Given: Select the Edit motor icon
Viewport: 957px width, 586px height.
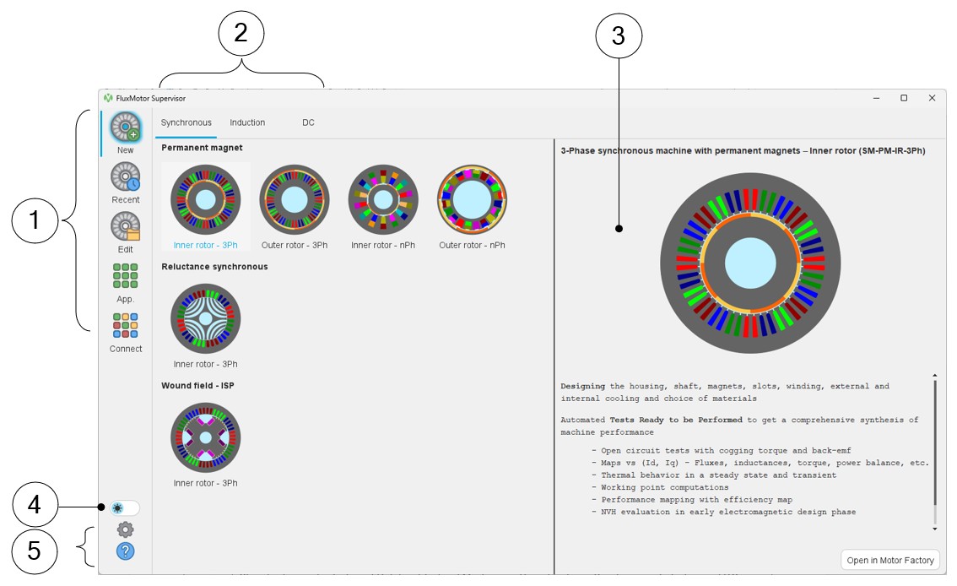Looking at the screenshot, I should click(126, 226).
